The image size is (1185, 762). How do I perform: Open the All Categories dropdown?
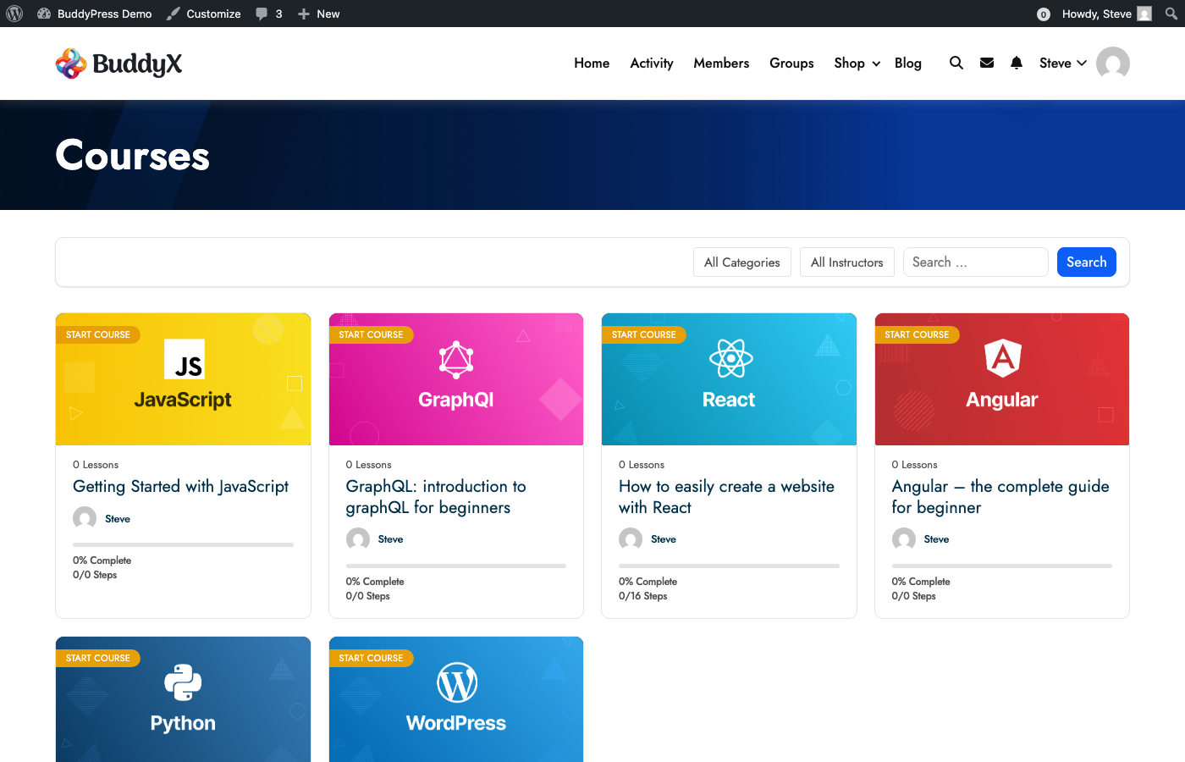pyautogui.click(x=741, y=262)
